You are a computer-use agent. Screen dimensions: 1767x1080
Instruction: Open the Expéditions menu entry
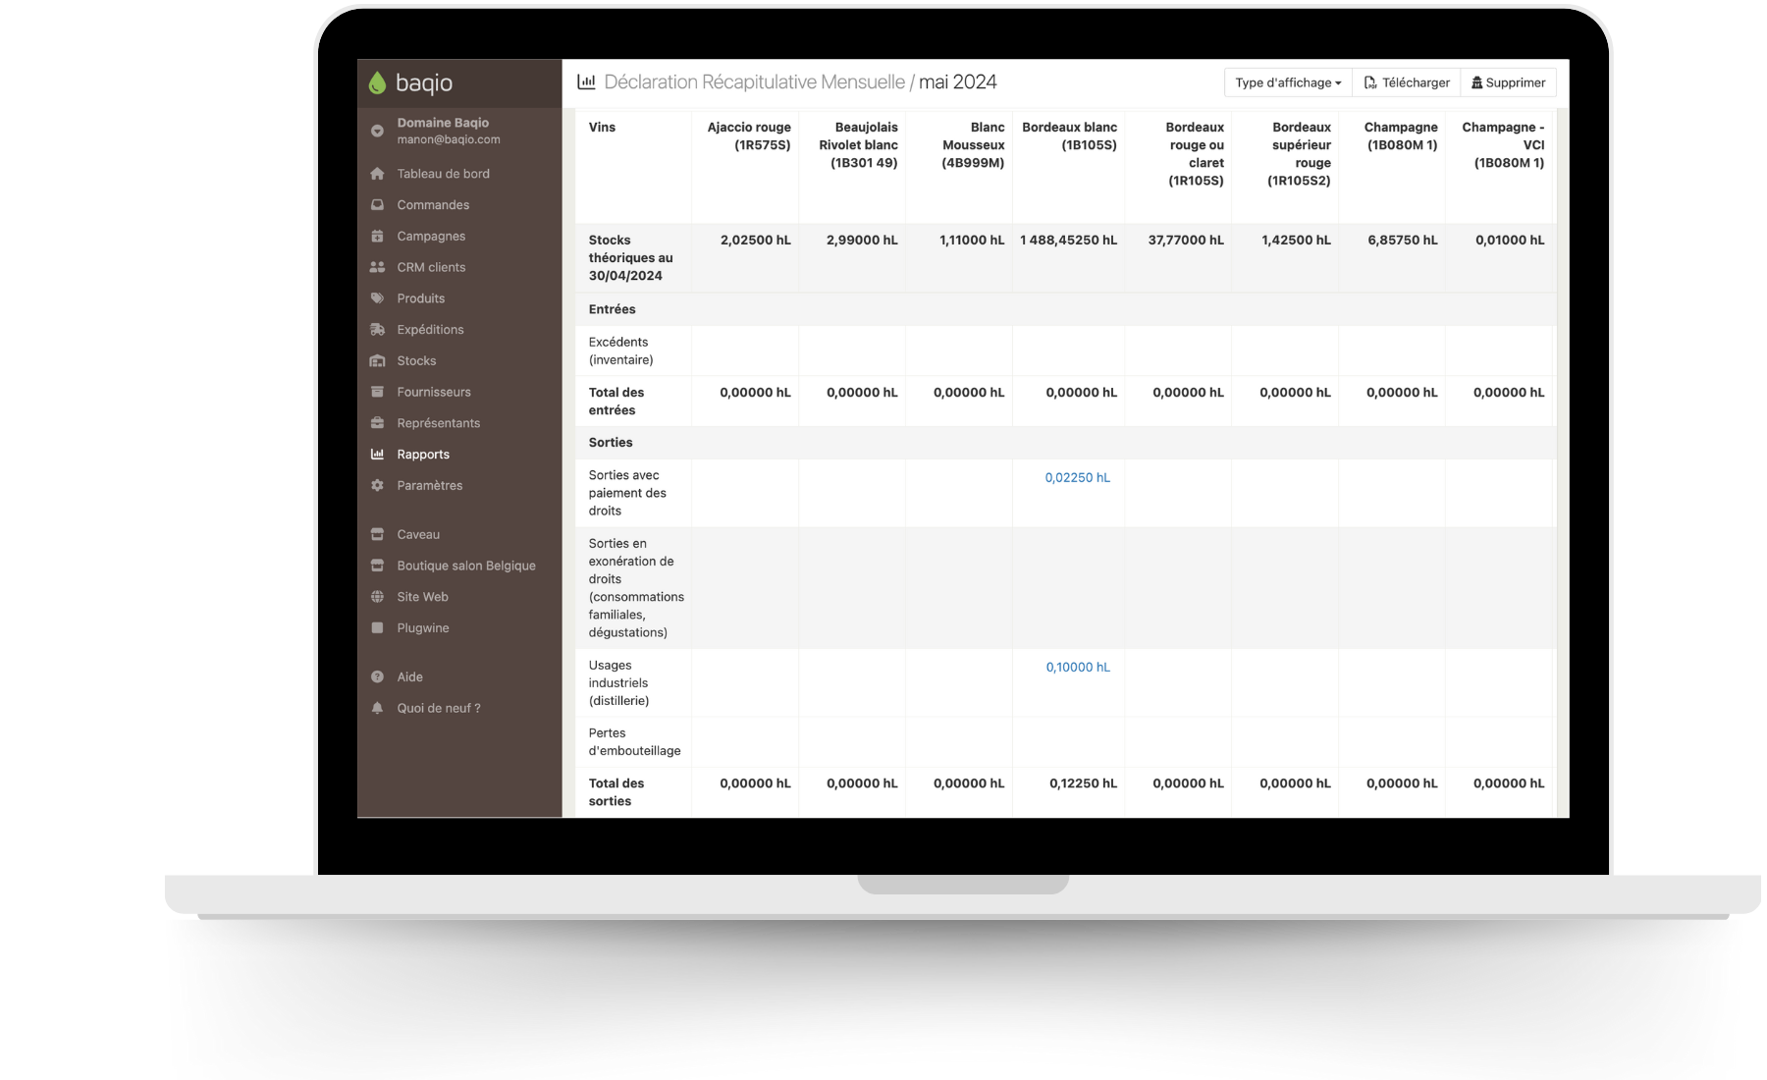(430, 330)
